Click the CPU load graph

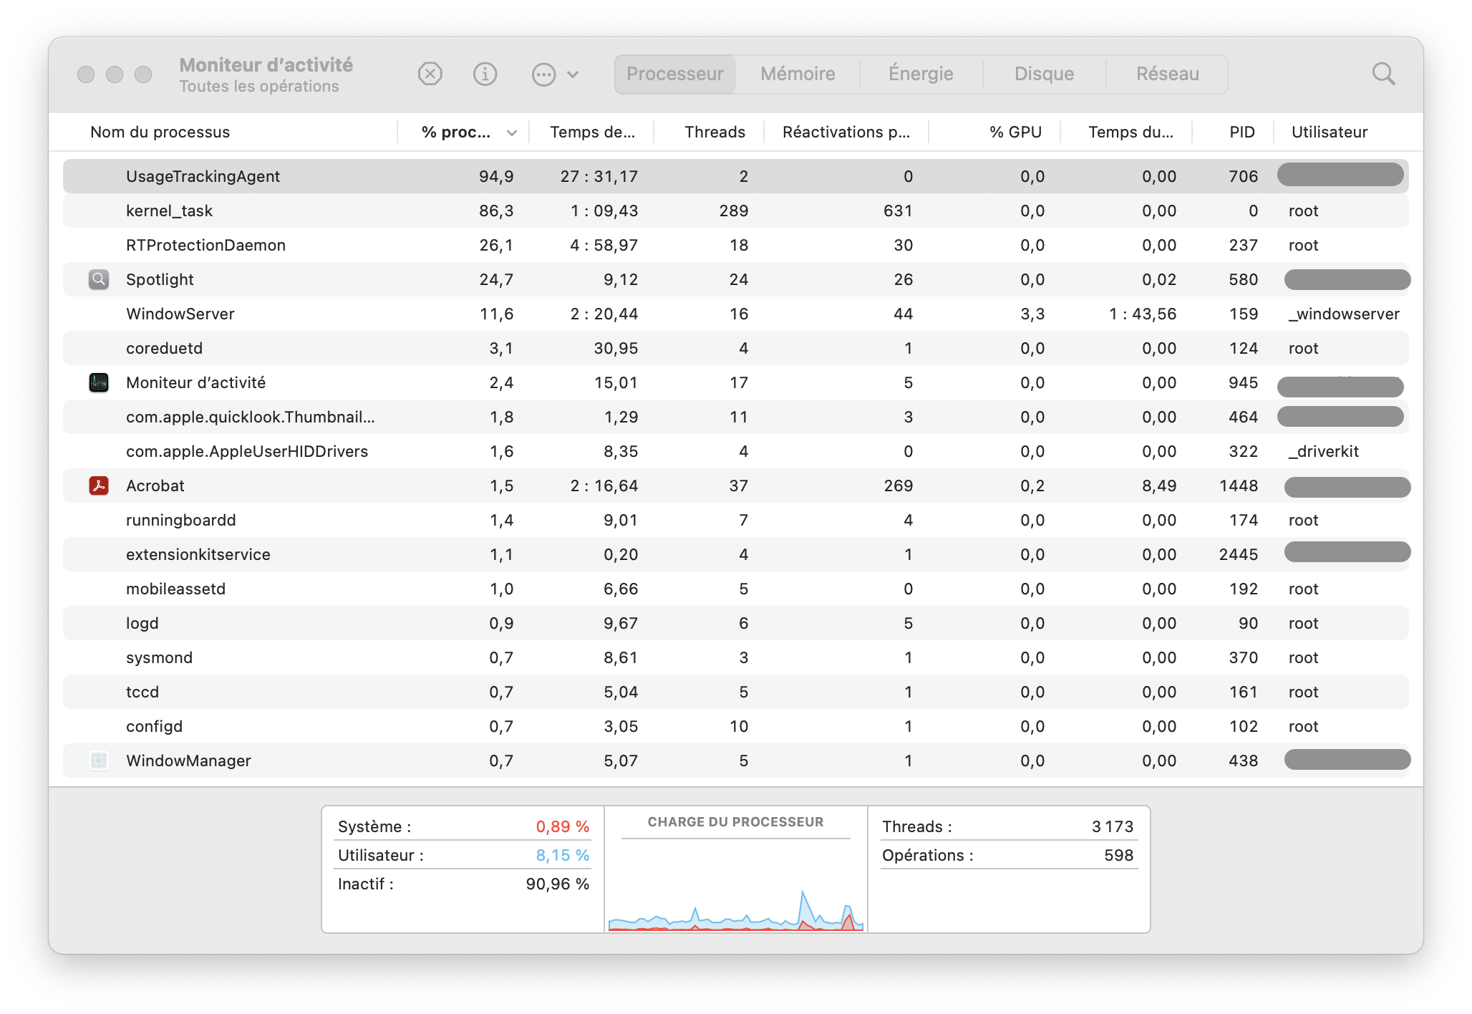[x=735, y=895]
